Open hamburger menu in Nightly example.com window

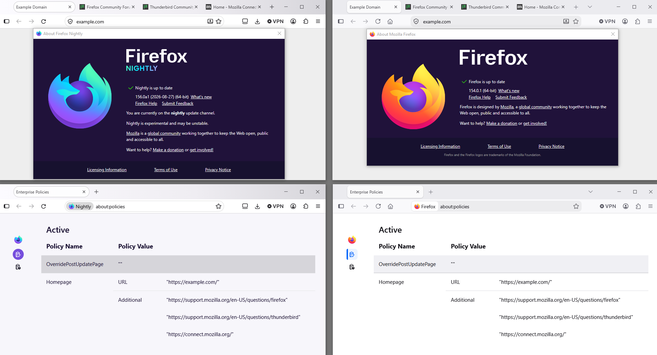tap(318, 21)
